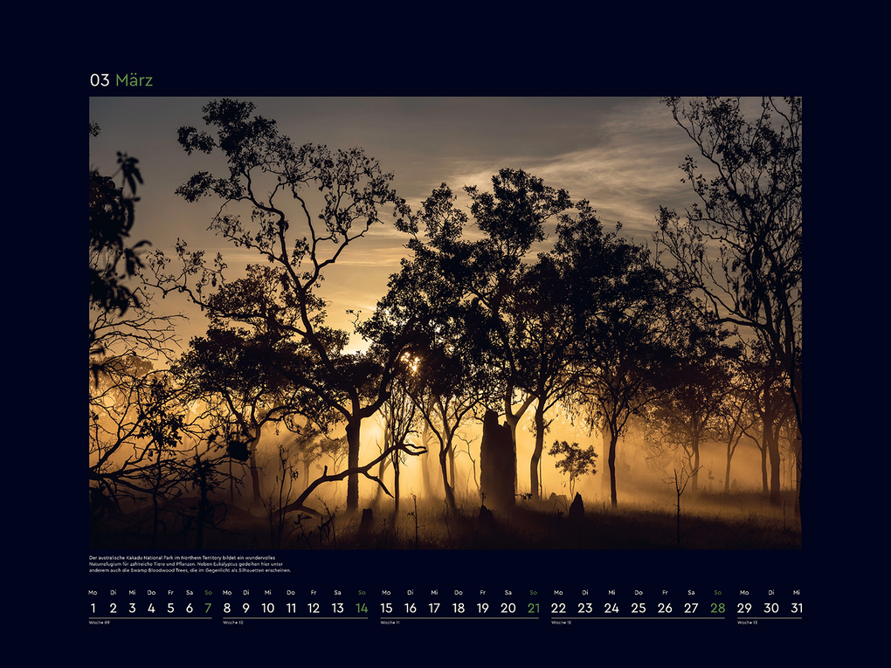Viewport: 891px width, 668px height.
Task: Select the green Sunday date 14
Action: click(361, 608)
